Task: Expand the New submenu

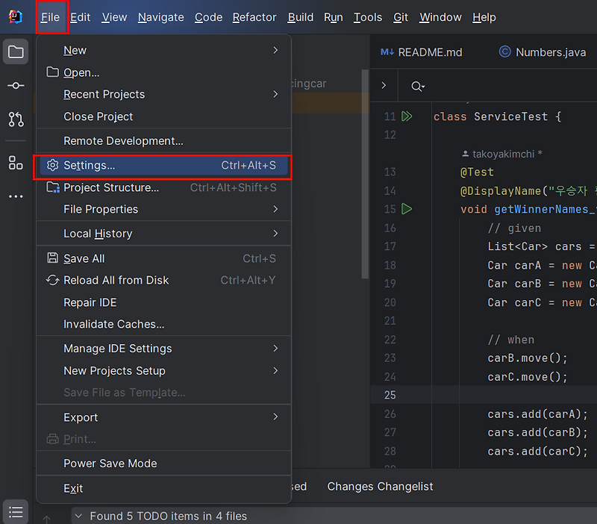Action: (x=163, y=50)
